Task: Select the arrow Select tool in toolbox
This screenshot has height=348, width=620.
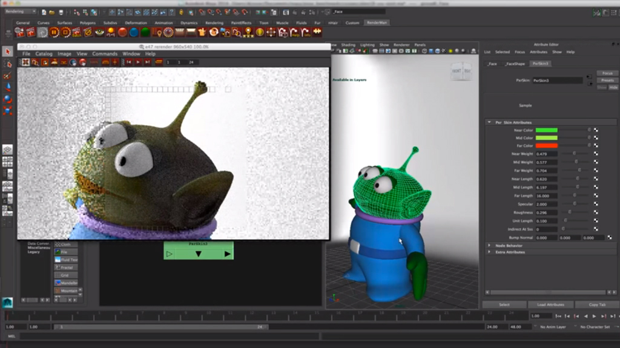Action: pos(7,52)
